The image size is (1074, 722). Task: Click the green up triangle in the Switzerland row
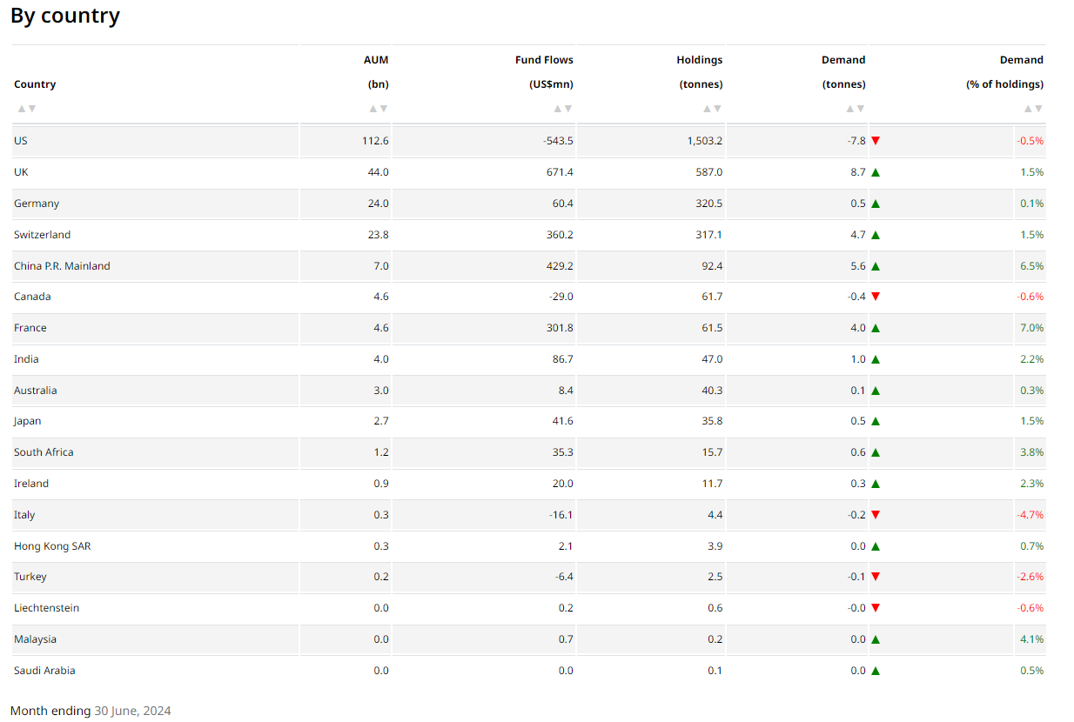876,235
